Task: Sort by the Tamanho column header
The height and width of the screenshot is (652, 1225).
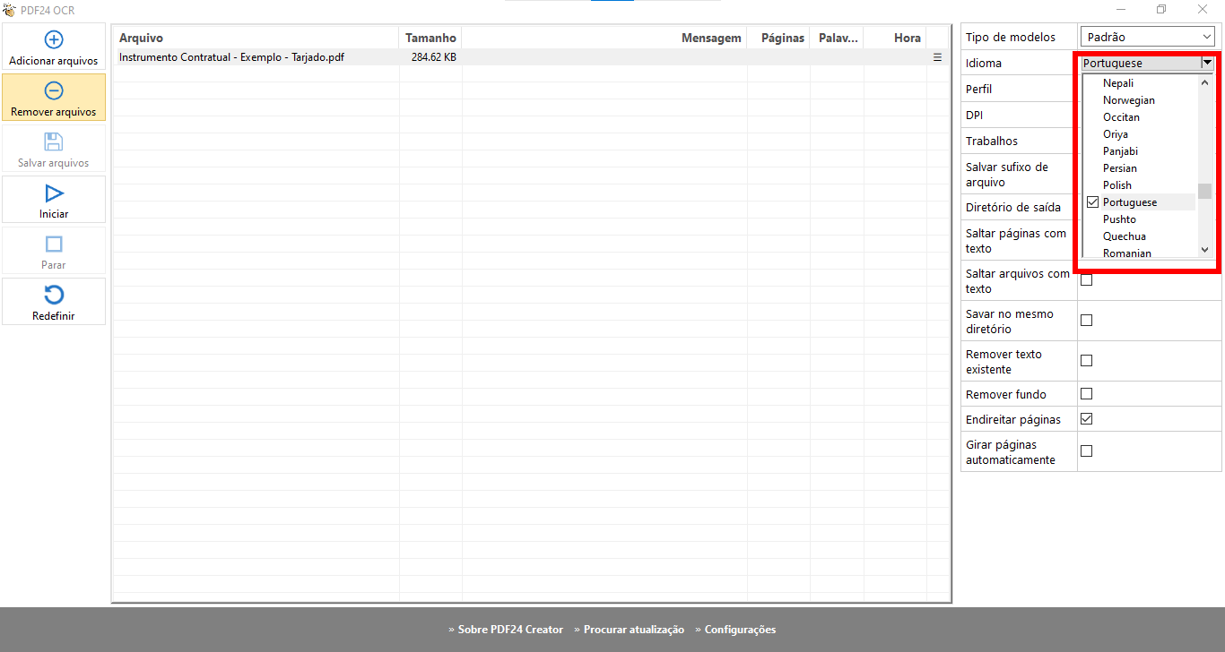Action: (x=430, y=38)
